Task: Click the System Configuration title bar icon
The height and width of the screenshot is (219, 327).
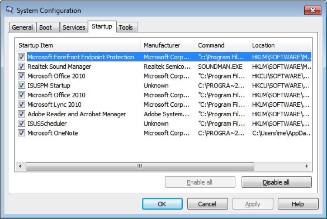Action: [x=10, y=10]
